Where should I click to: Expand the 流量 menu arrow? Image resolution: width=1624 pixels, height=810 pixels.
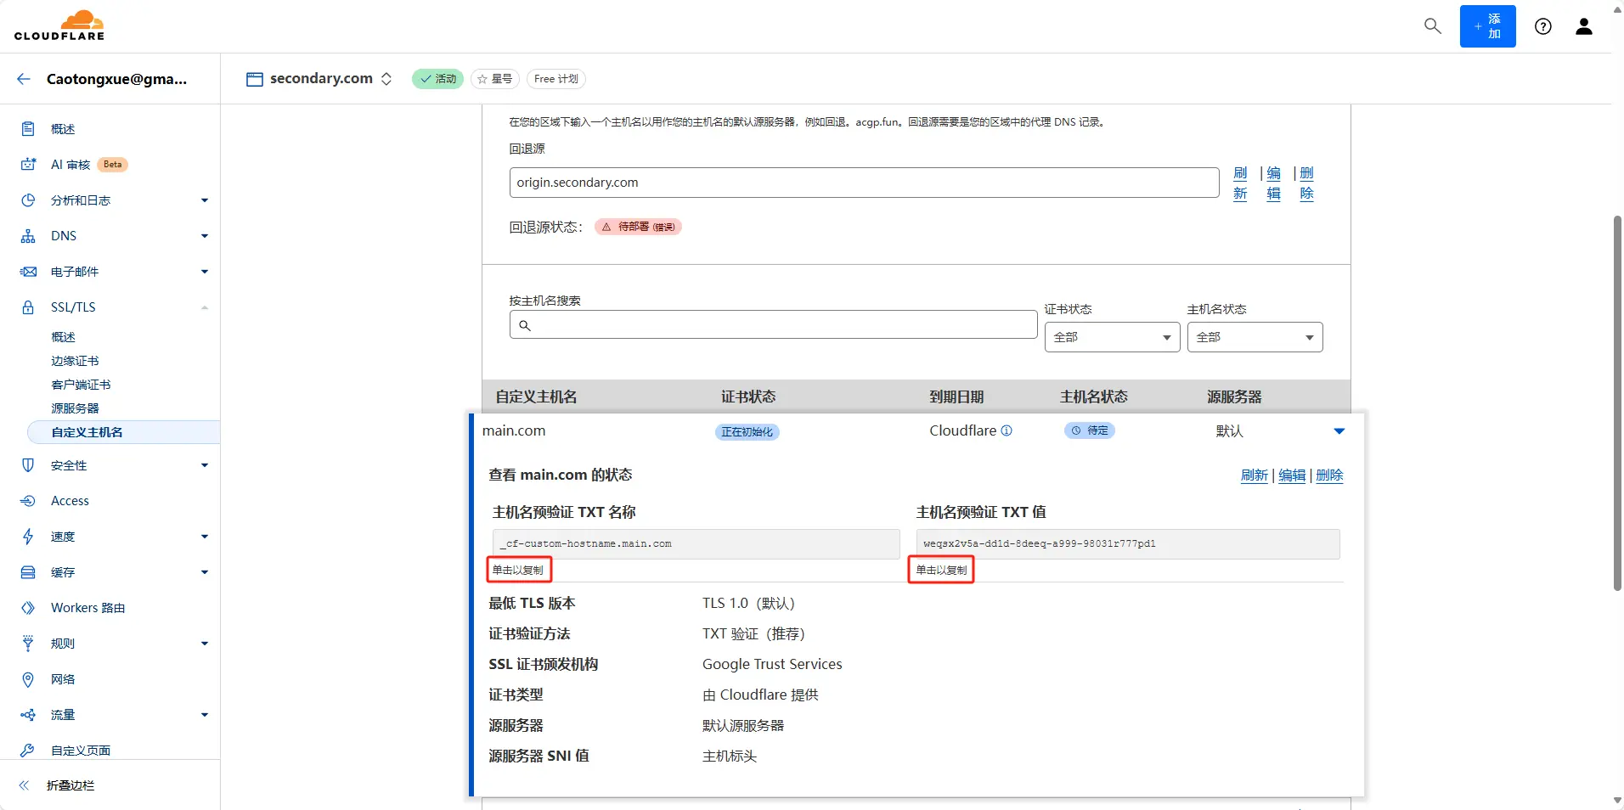204,715
